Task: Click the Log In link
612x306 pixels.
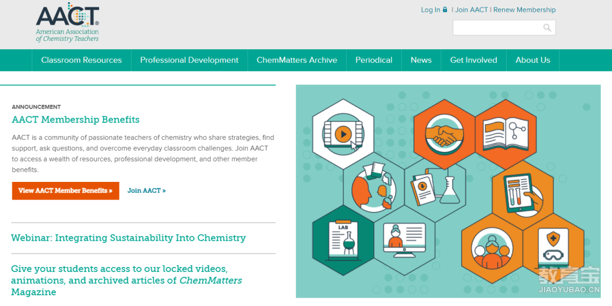Action: [431, 10]
